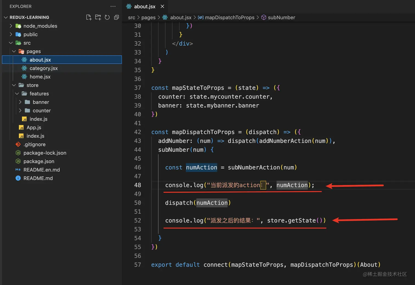This screenshot has width=415, height=285.
Task: Expand the counter folder chevron
Action: (20, 111)
